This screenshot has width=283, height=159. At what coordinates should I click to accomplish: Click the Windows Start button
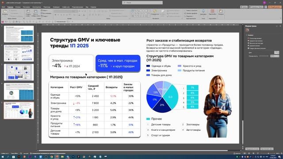tap(3, 157)
